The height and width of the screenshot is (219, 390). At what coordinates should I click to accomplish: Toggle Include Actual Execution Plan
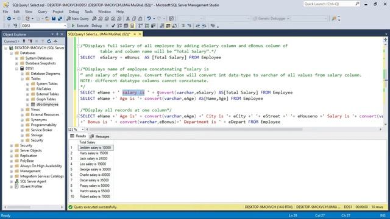pyautogui.click(x=141, y=26)
